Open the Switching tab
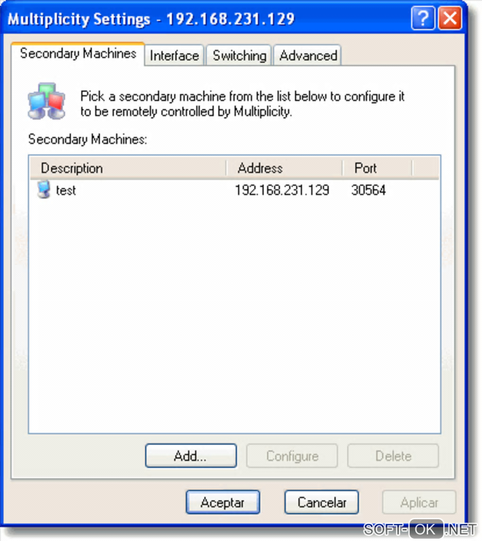The width and height of the screenshot is (482, 541). pyautogui.click(x=239, y=55)
